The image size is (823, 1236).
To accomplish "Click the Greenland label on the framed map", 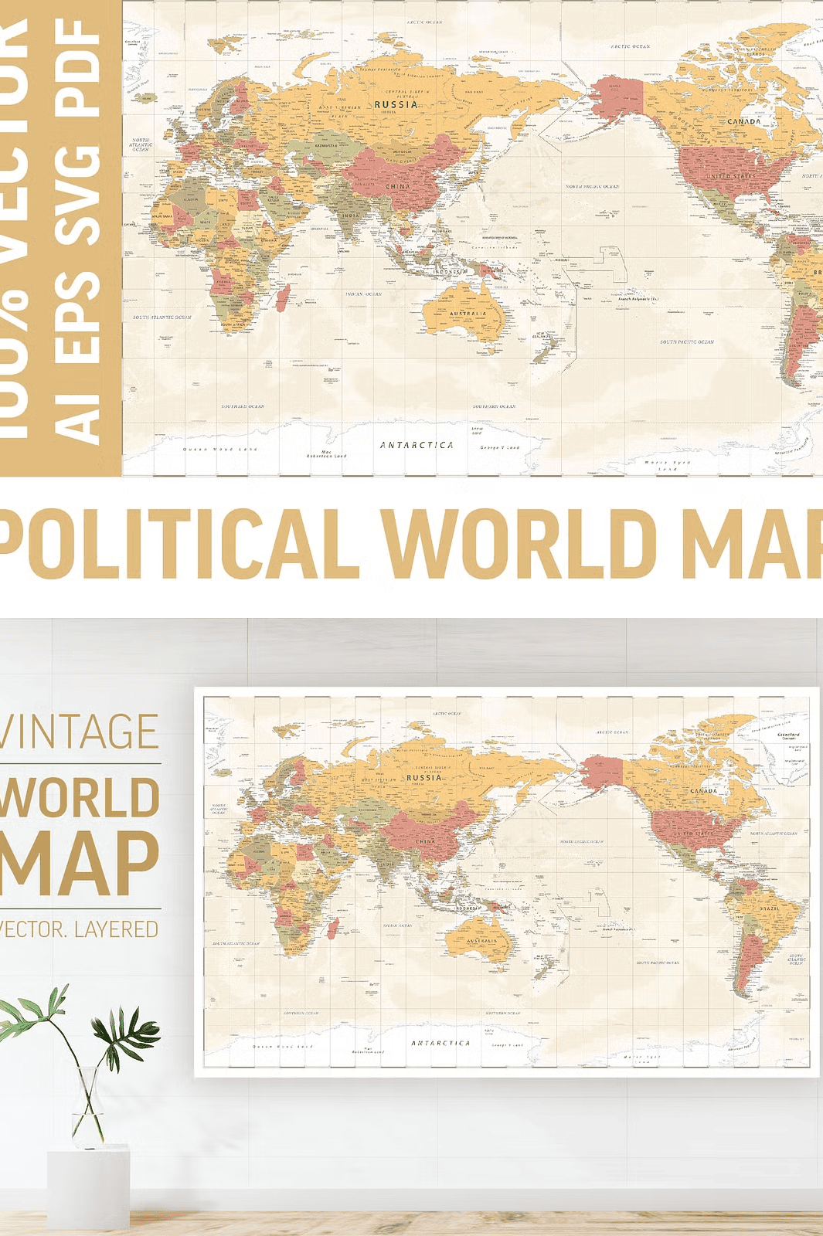I will [788, 735].
